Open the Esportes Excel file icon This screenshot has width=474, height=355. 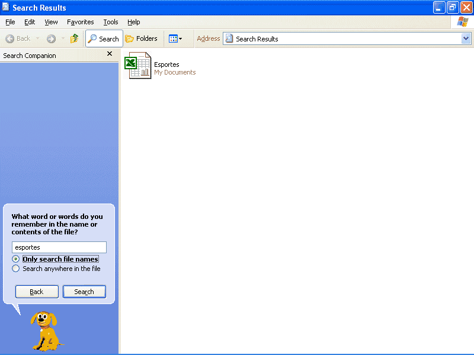tap(138, 65)
